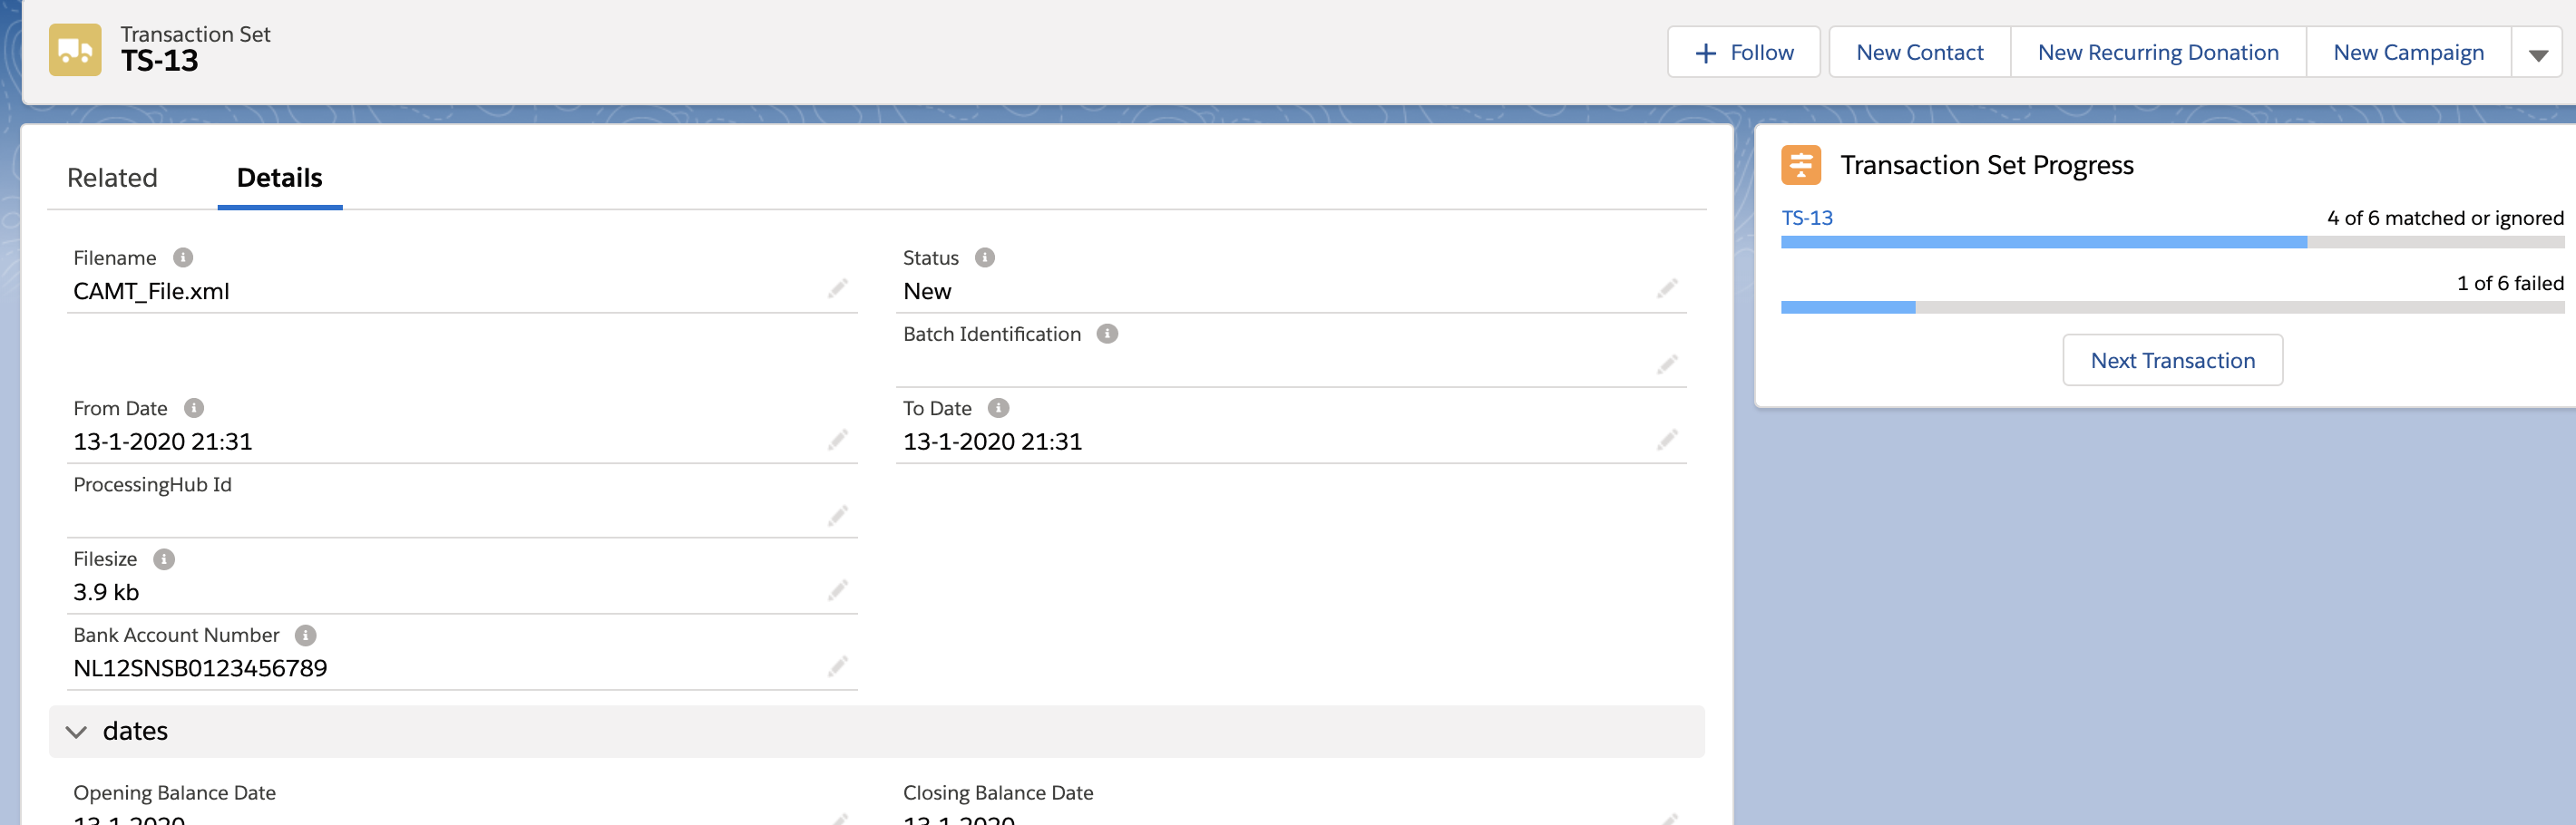Viewport: 2576px width, 825px height.
Task: Select the Details tab
Action: point(279,177)
